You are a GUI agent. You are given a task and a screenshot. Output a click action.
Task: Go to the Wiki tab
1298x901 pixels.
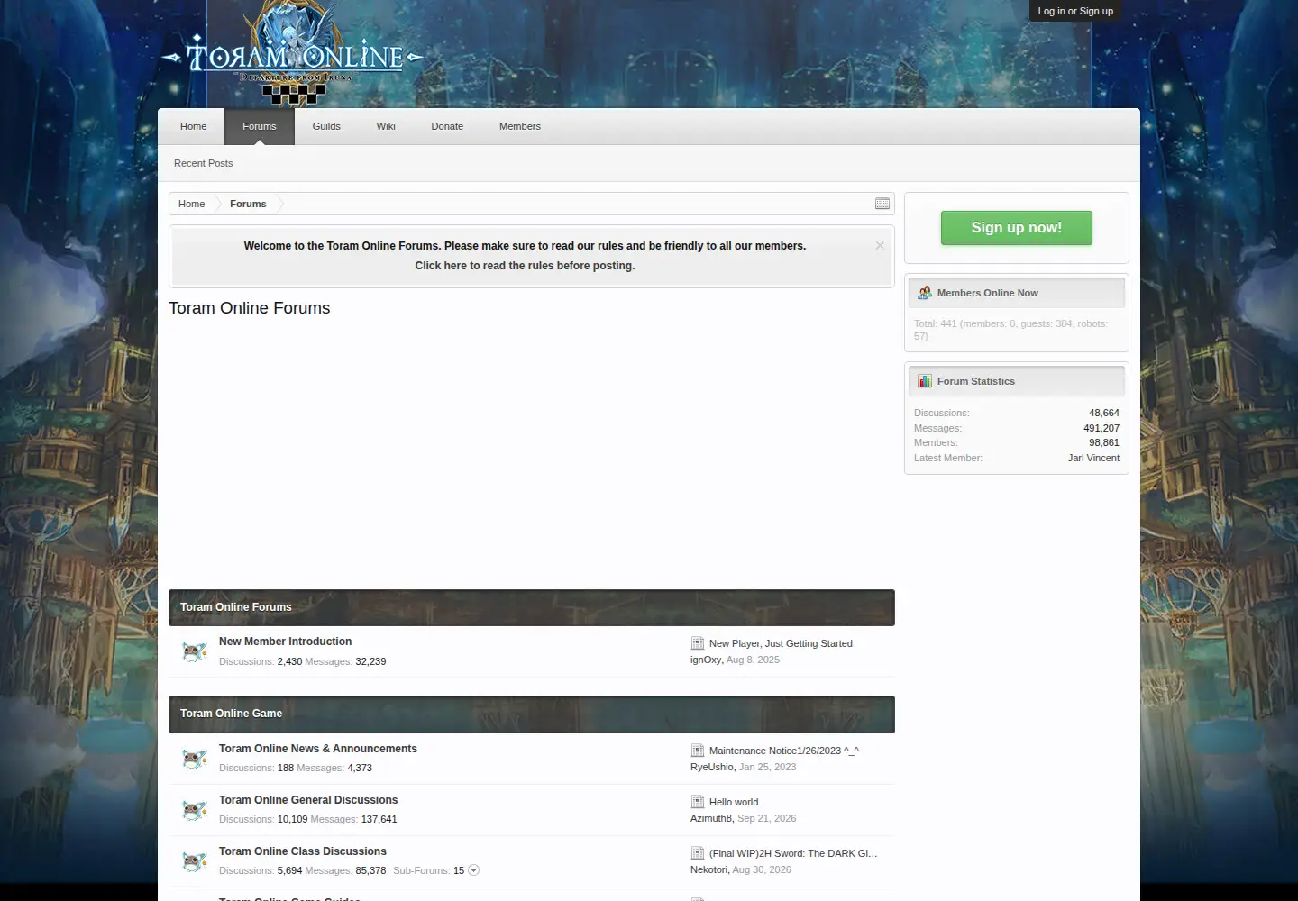click(386, 126)
